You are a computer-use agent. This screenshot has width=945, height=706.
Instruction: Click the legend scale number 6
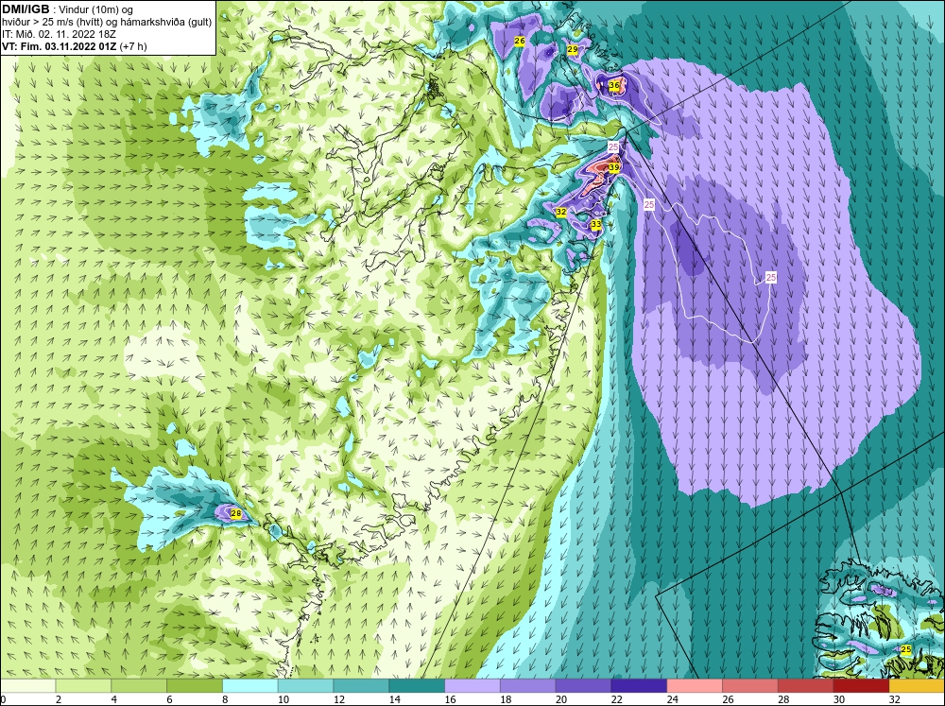point(169,699)
